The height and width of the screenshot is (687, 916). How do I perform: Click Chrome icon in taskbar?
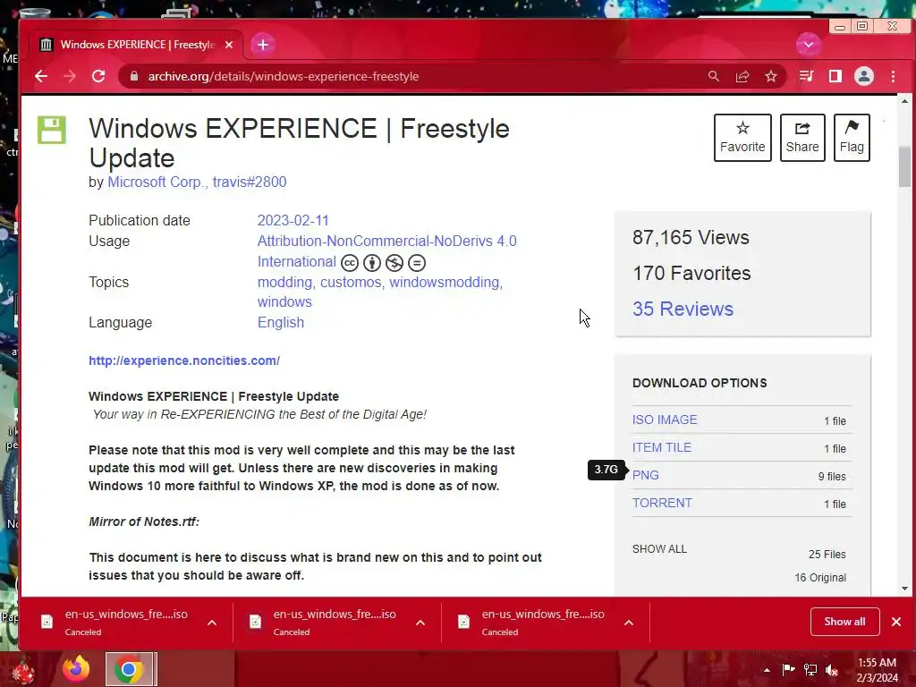(129, 669)
